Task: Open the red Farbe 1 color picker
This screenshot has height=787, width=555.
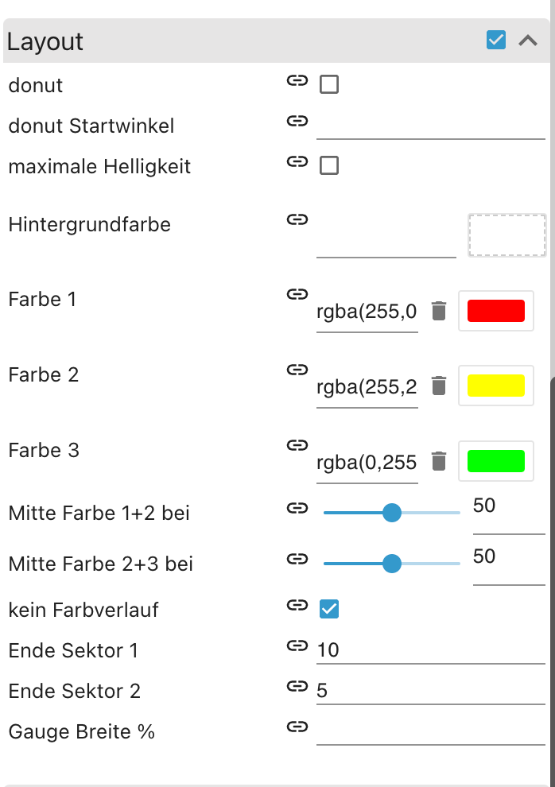Action: tap(496, 311)
